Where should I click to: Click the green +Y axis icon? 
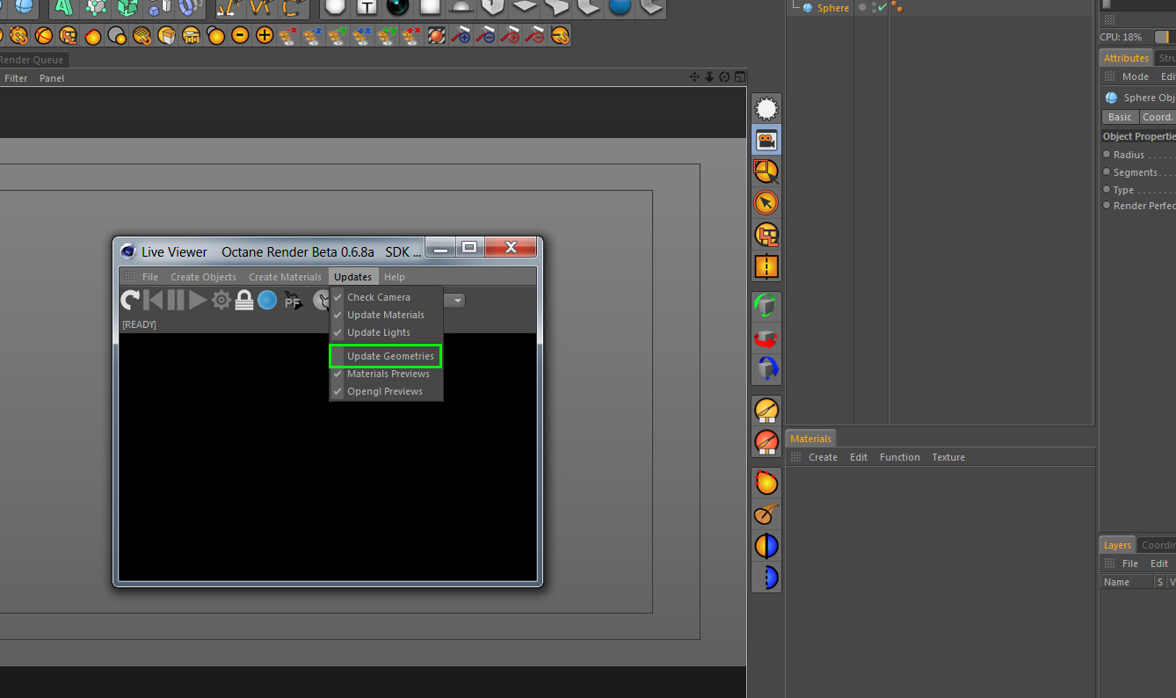[x=386, y=36]
